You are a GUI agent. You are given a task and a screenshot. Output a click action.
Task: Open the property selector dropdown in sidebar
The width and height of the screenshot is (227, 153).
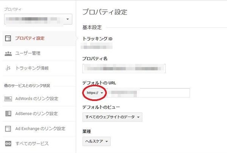(x=37, y=19)
